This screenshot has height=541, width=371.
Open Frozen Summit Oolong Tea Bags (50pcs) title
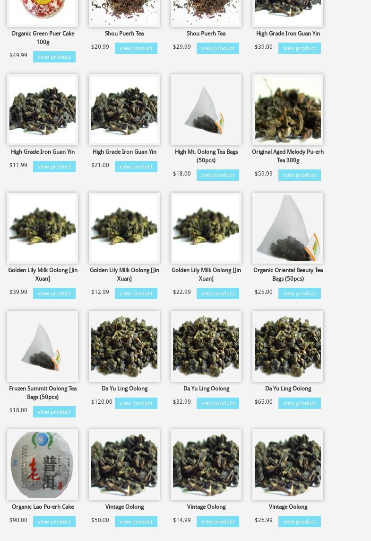click(x=43, y=393)
